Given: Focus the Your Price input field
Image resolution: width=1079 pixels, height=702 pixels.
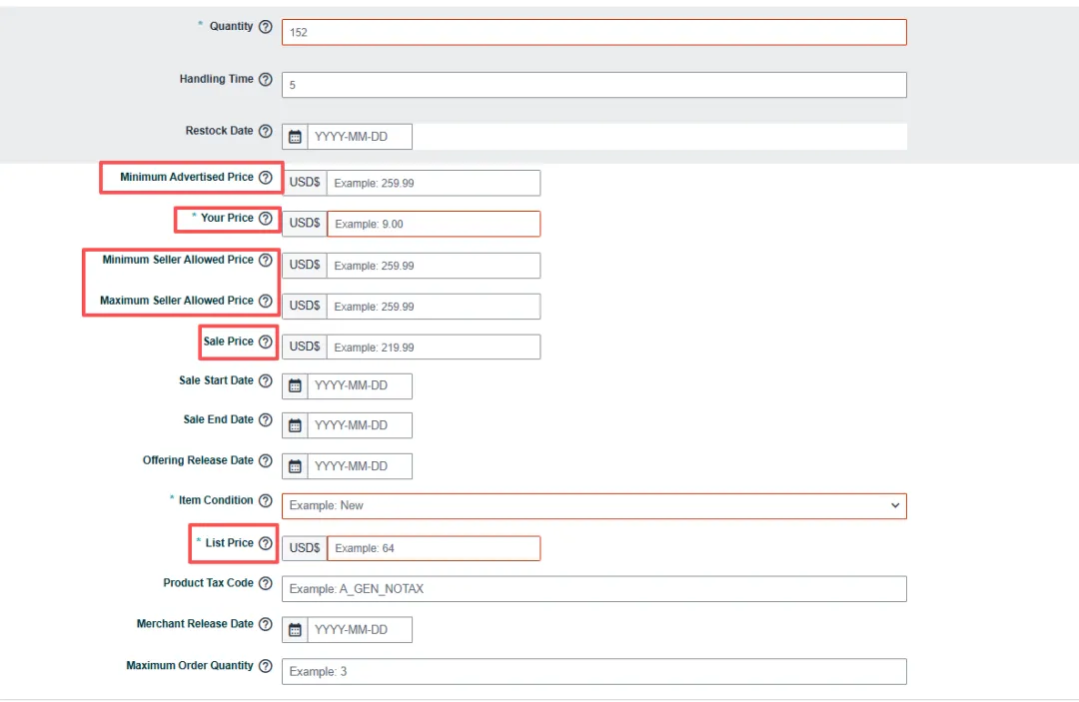Looking at the screenshot, I should (x=434, y=224).
